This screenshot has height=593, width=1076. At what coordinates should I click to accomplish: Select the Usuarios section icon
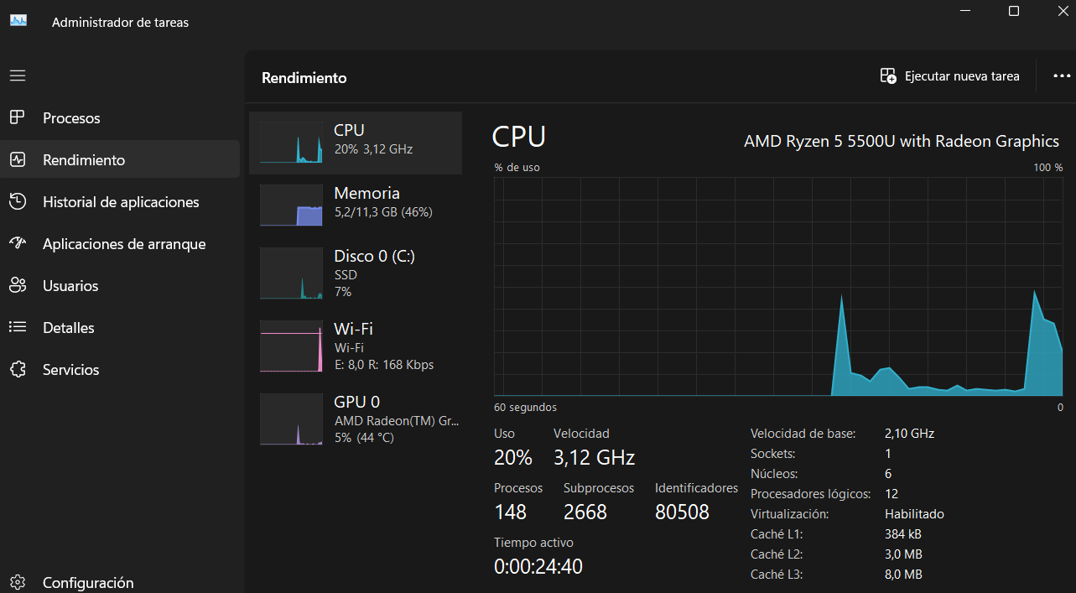pyautogui.click(x=17, y=285)
